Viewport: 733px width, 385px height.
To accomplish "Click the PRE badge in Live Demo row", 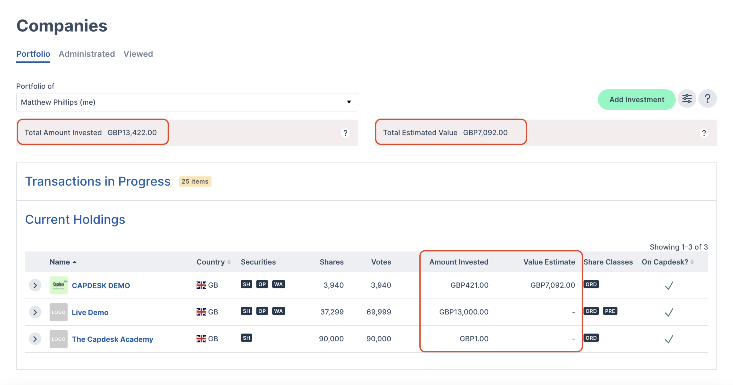I will click(610, 311).
